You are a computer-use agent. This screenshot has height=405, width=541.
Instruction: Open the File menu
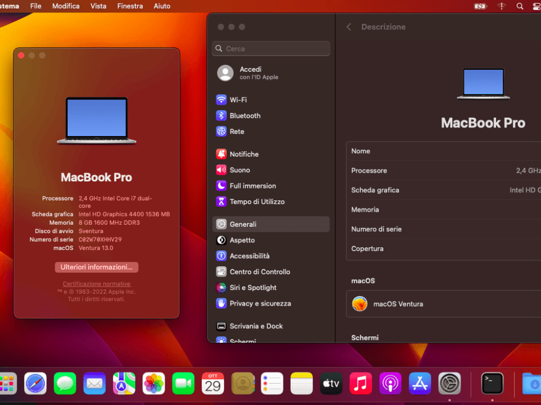(36, 6)
